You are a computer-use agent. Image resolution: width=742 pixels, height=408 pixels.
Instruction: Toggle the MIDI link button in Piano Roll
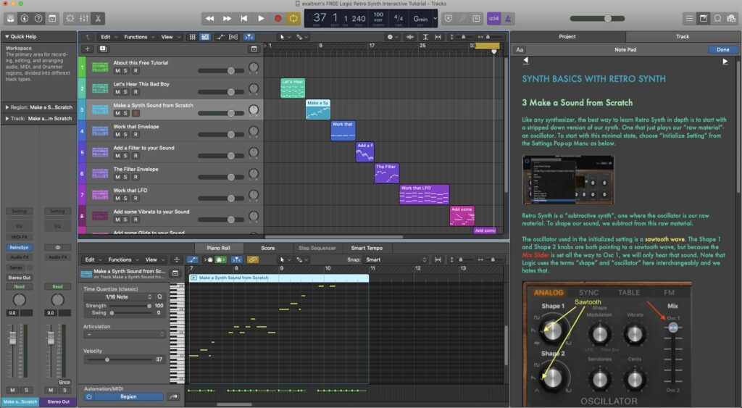click(253, 259)
